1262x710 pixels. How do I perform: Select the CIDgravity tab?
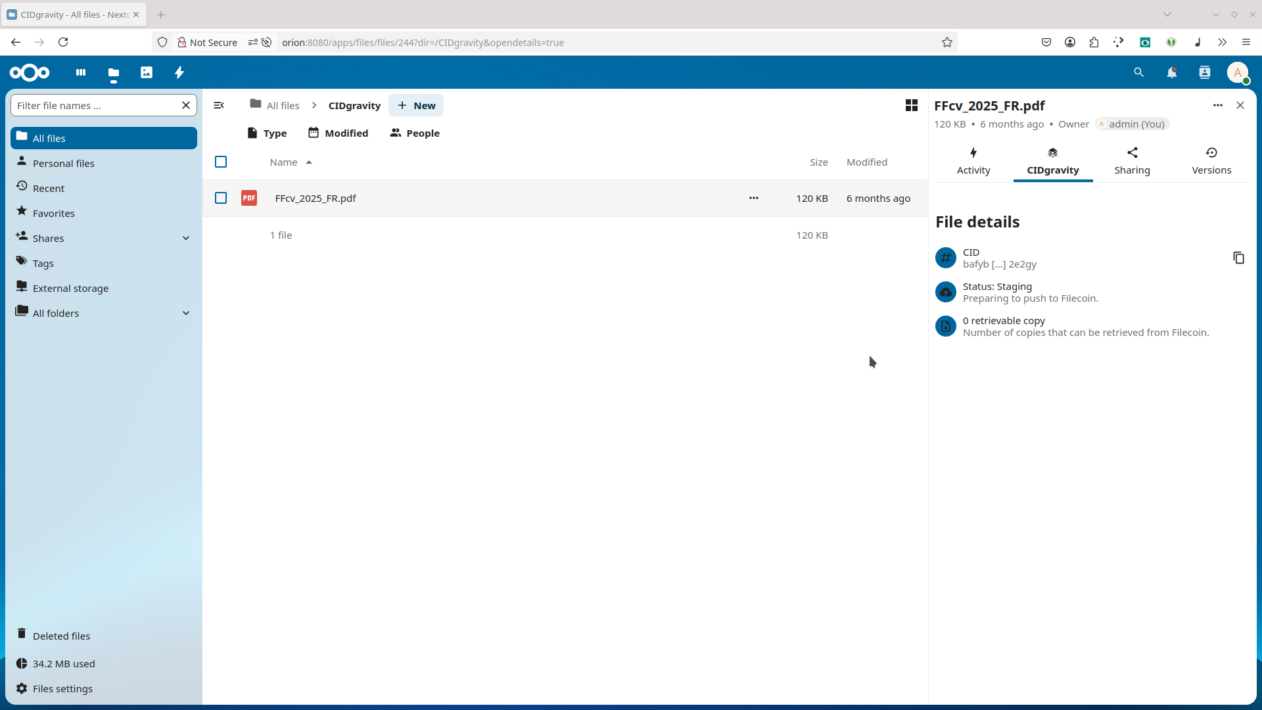point(1053,162)
